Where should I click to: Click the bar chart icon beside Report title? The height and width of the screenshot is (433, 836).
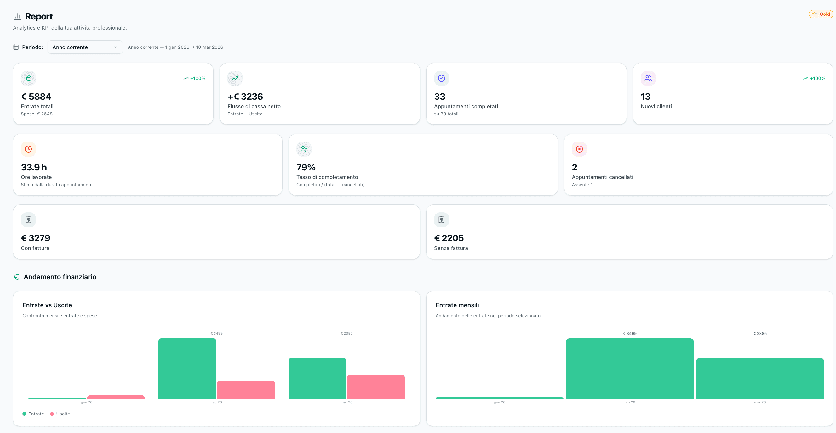click(17, 16)
